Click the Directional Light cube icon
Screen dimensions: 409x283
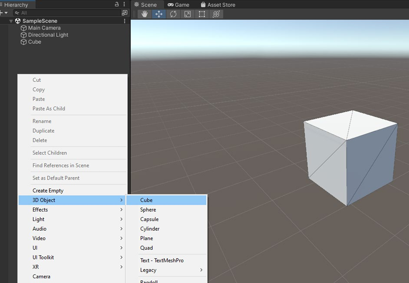(x=23, y=35)
